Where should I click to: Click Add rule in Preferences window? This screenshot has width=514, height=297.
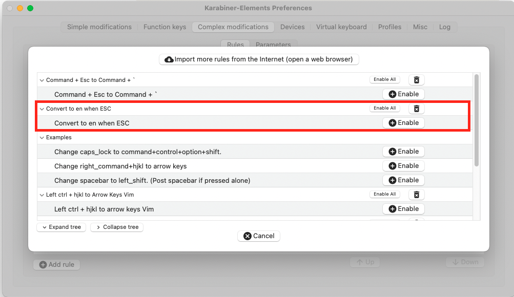tap(57, 265)
